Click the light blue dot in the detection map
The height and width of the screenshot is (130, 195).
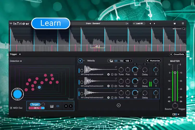click(39, 87)
